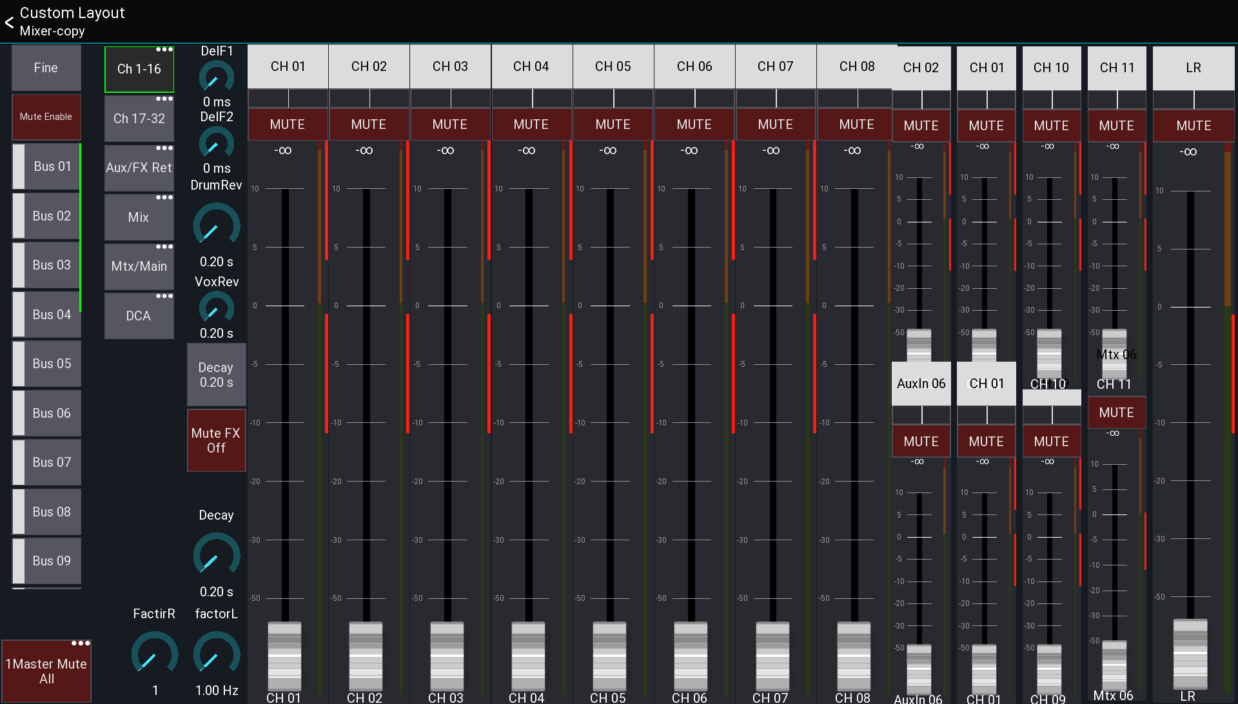This screenshot has height=704, width=1238.
Task: Click the Decay 0.20 s button
Action: (x=217, y=375)
